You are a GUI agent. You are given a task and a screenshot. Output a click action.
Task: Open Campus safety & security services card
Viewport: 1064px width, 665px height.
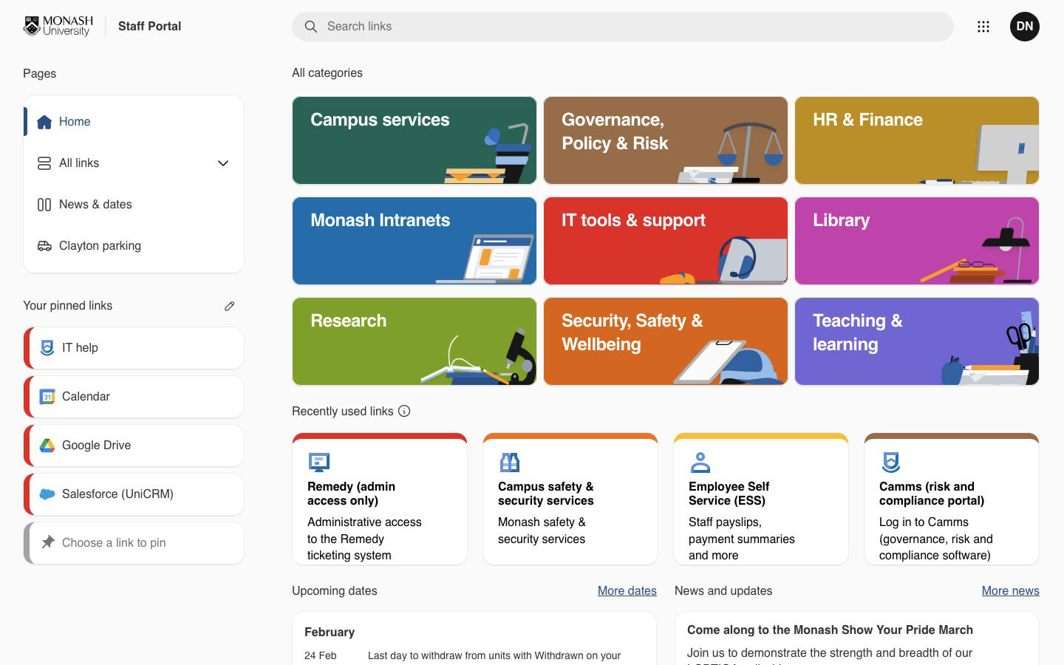pos(570,499)
